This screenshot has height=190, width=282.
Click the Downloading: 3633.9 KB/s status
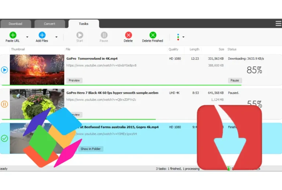[x=246, y=59]
